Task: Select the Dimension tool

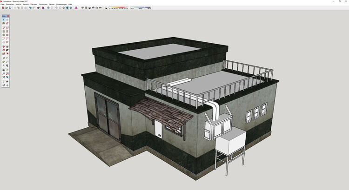Action: (7, 58)
